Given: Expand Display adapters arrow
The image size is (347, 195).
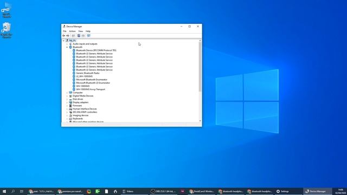Looking at the screenshot, I should click(67, 102).
